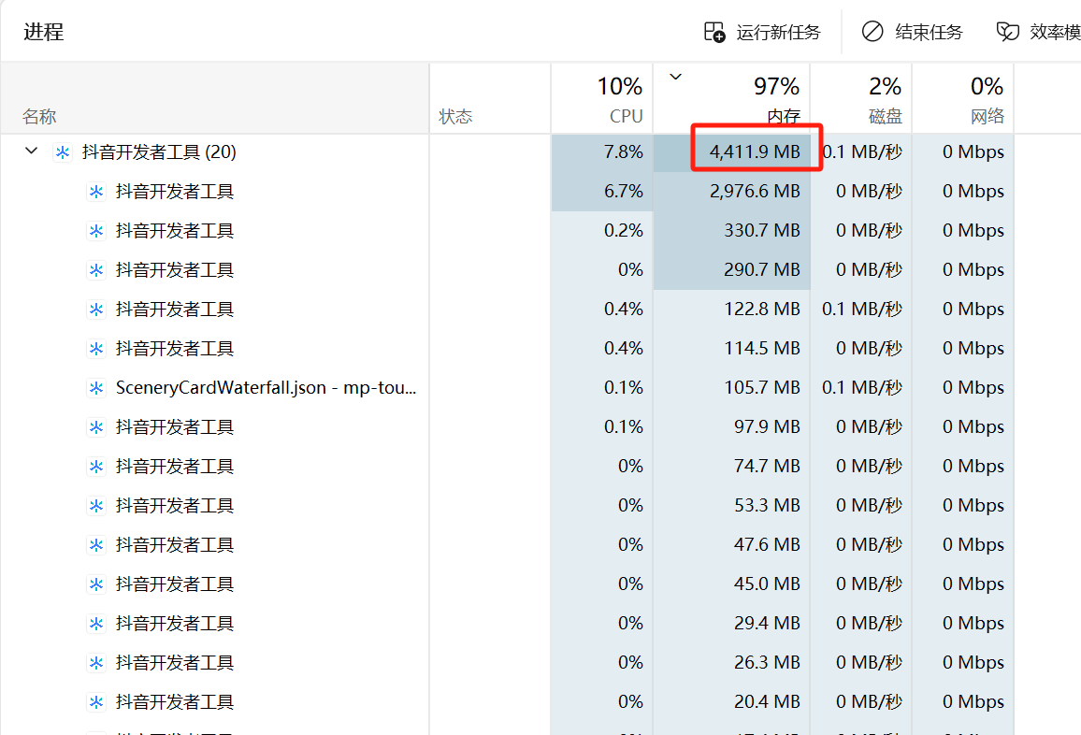
Task: Click the End task circle-slash icon
Action: pos(872,33)
